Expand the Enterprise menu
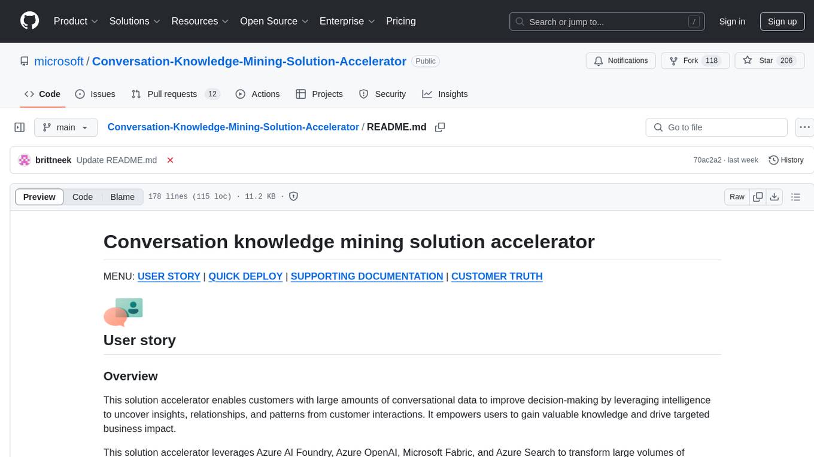 [x=347, y=21]
